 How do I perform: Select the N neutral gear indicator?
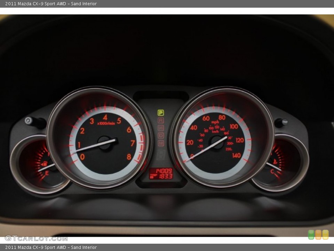[x=161, y=128]
